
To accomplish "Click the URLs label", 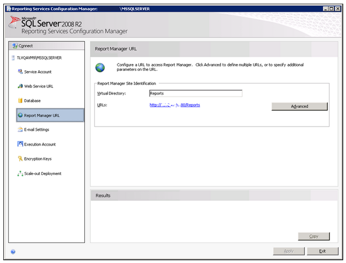I will pyautogui.click(x=102, y=105).
